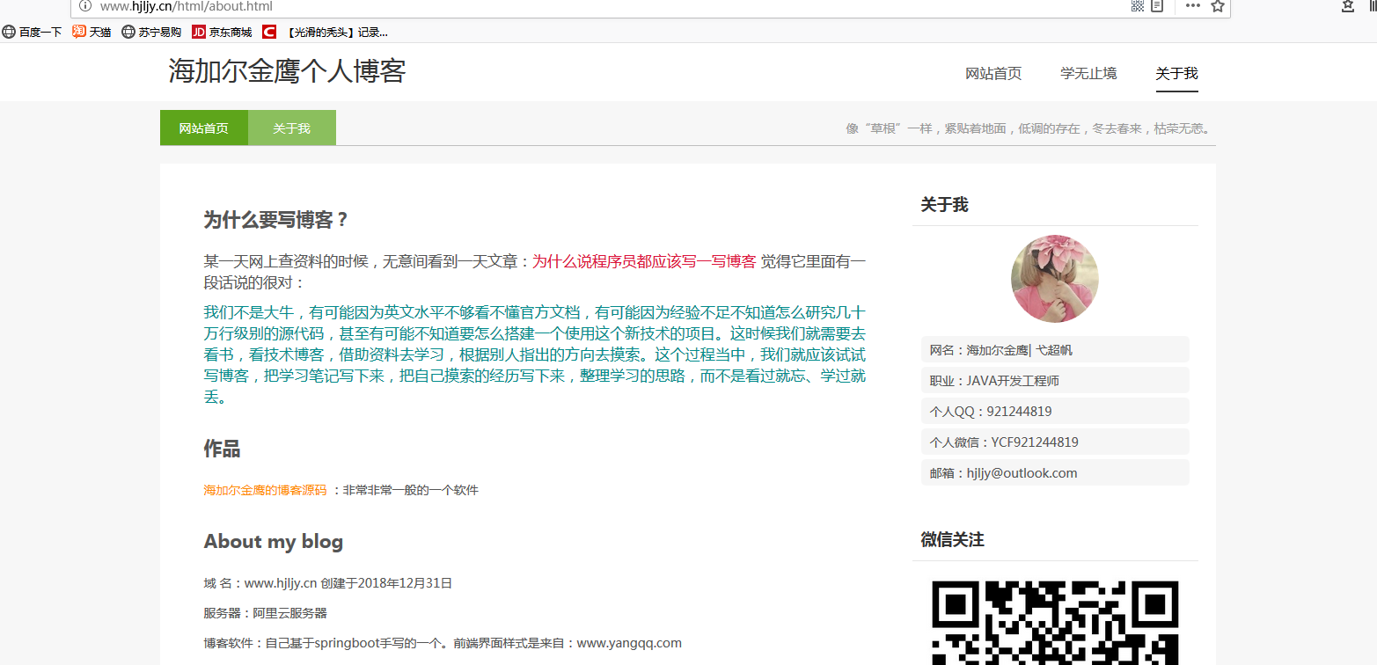Viewport: 1377px width, 665px height.
Task: Go to 网站首页 in top navigation
Action: [993, 74]
